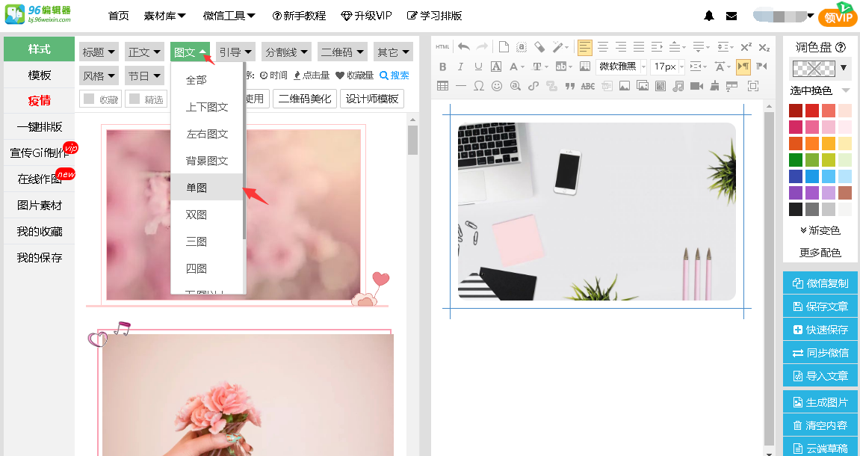Open the 一键排版 sidebar tab
860x456 pixels.
point(39,127)
